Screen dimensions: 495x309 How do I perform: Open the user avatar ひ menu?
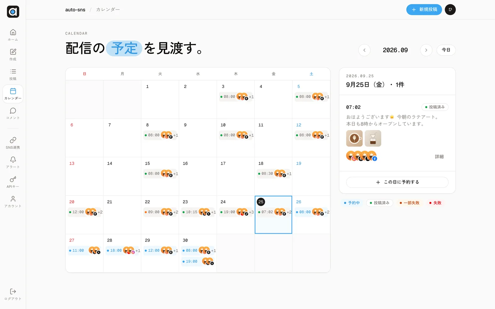click(450, 10)
